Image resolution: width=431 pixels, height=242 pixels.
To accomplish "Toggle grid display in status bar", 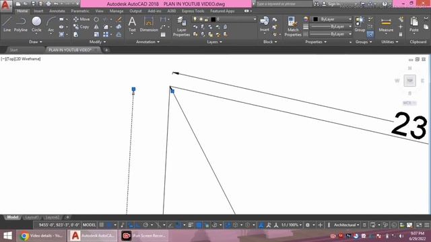I will [x=102, y=225].
